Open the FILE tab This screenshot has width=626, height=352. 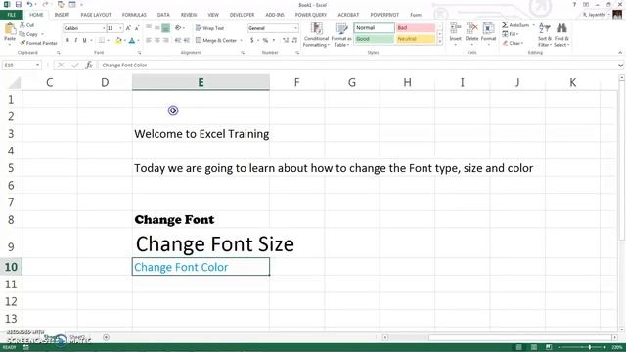(11, 15)
